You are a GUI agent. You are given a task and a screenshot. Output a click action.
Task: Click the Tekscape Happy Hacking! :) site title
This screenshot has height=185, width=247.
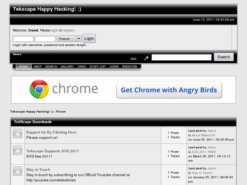coord(47,9)
